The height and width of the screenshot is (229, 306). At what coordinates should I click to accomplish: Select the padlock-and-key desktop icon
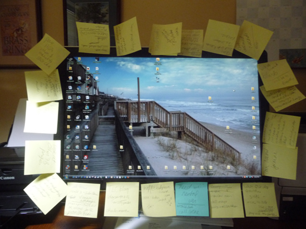pyautogui.click(x=78, y=117)
